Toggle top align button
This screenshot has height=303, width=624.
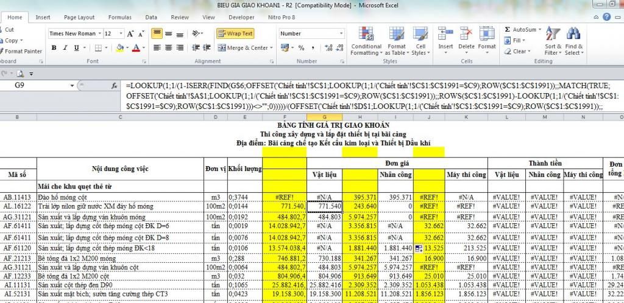(157, 33)
